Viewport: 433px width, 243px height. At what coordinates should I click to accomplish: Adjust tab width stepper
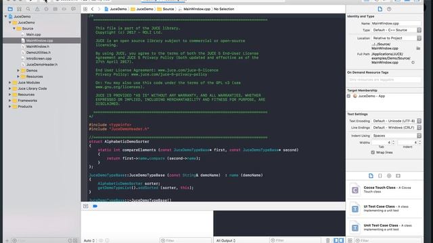point(394,142)
